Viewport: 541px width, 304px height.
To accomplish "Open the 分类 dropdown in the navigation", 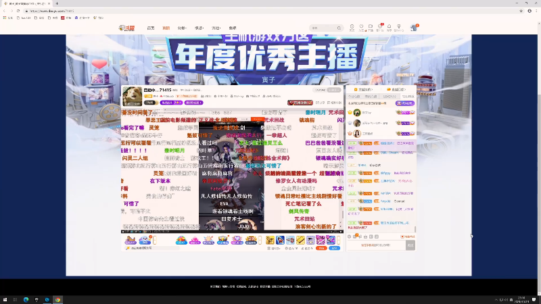I will pyautogui.click(x=182, y=28).
